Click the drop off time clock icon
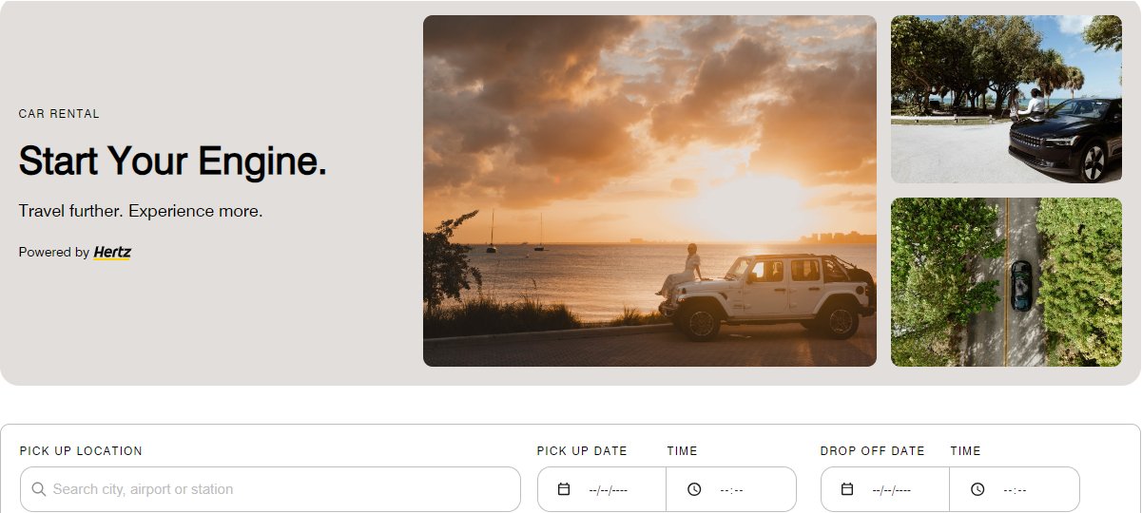This screenshot has height=513, width=1142. [x=977, y=489]
